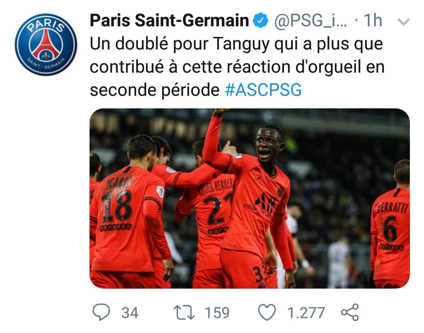Click the @PSG_i... handle

point(311,21)
